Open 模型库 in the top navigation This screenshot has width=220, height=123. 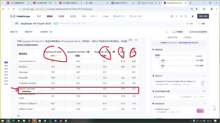click(x=49, y=16)
